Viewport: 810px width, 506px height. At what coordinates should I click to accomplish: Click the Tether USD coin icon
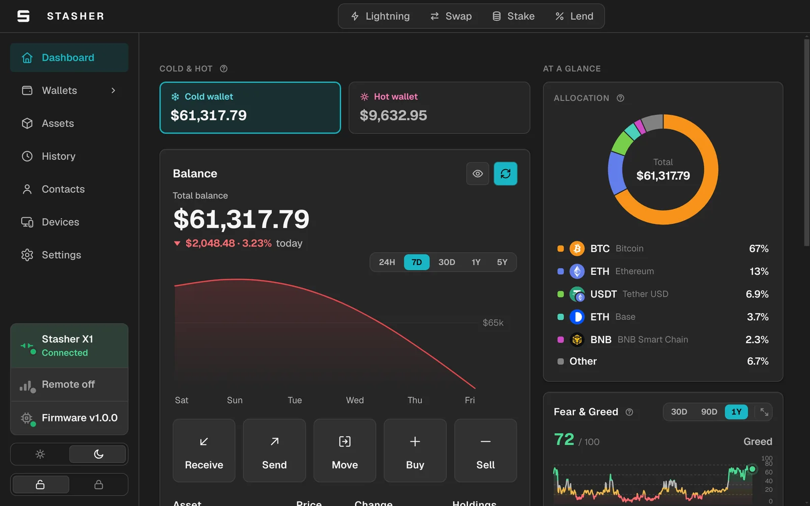point(577,294)
